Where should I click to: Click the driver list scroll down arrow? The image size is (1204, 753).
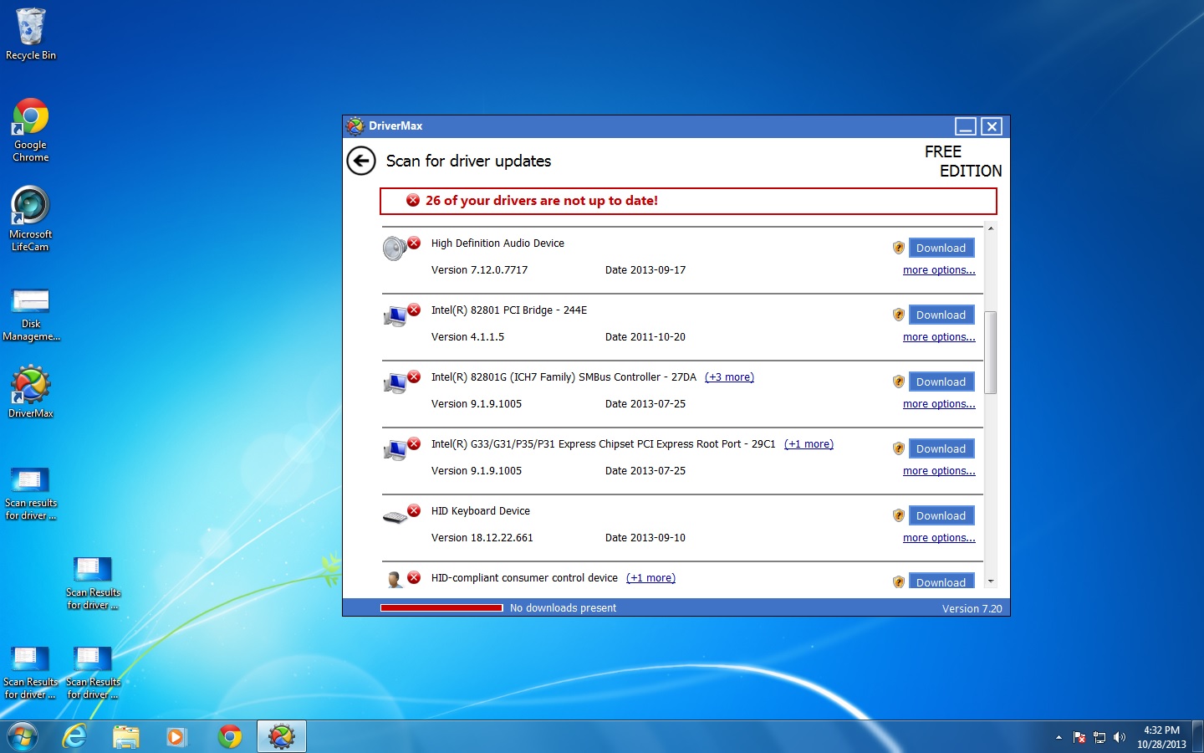(x=991, y=581)
